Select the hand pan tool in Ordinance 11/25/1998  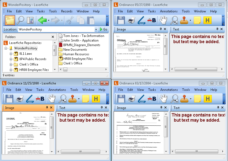point(52,99)
